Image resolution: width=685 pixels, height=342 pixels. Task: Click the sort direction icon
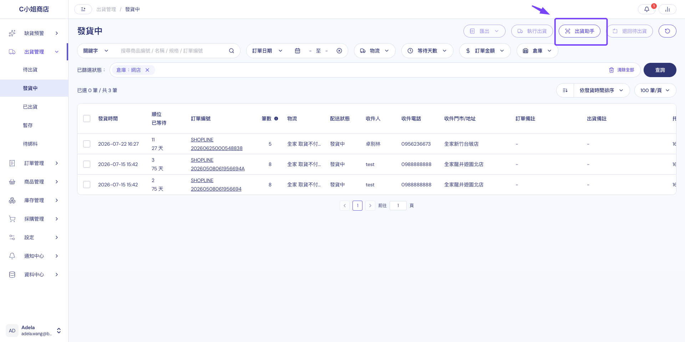point(565,90)
